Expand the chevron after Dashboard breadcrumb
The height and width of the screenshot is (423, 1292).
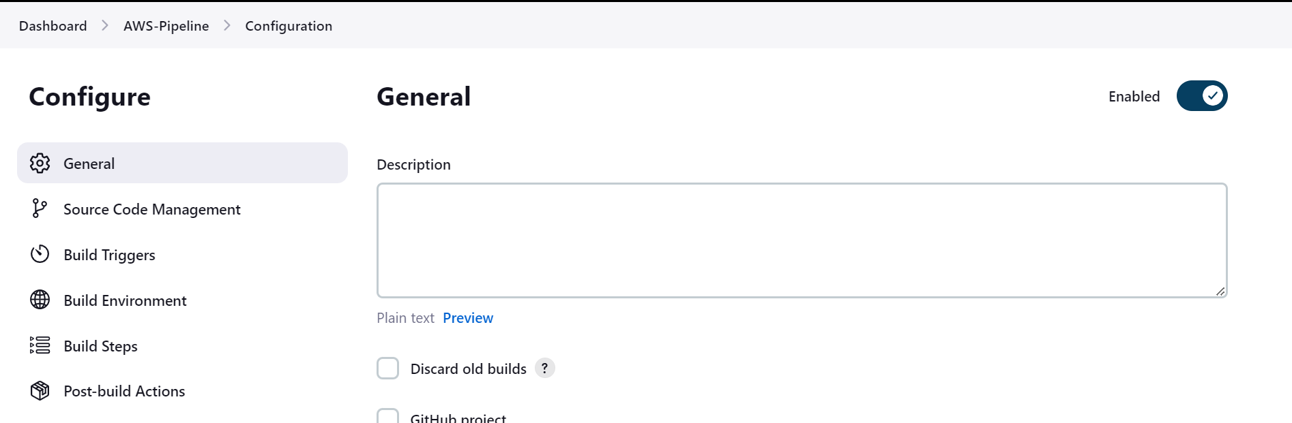coord(105,26)
